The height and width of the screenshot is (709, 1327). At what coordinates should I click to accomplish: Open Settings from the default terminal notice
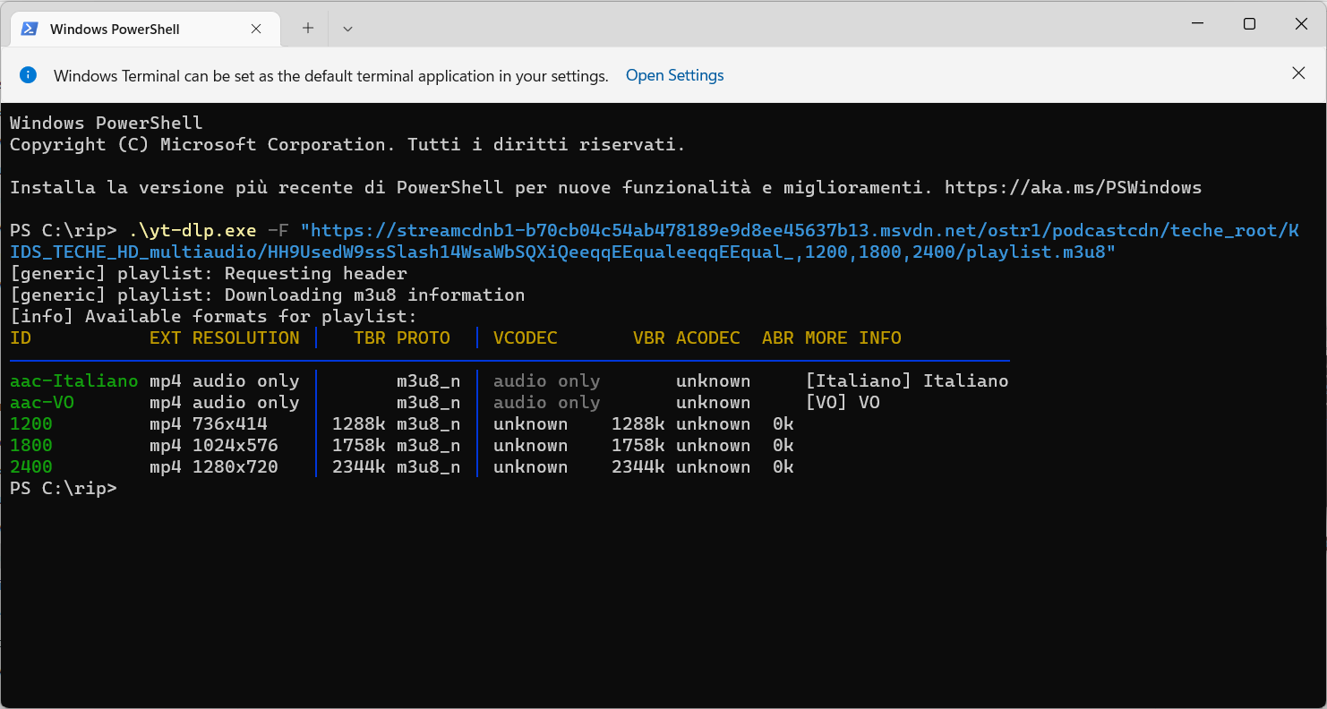click(674, 75)
